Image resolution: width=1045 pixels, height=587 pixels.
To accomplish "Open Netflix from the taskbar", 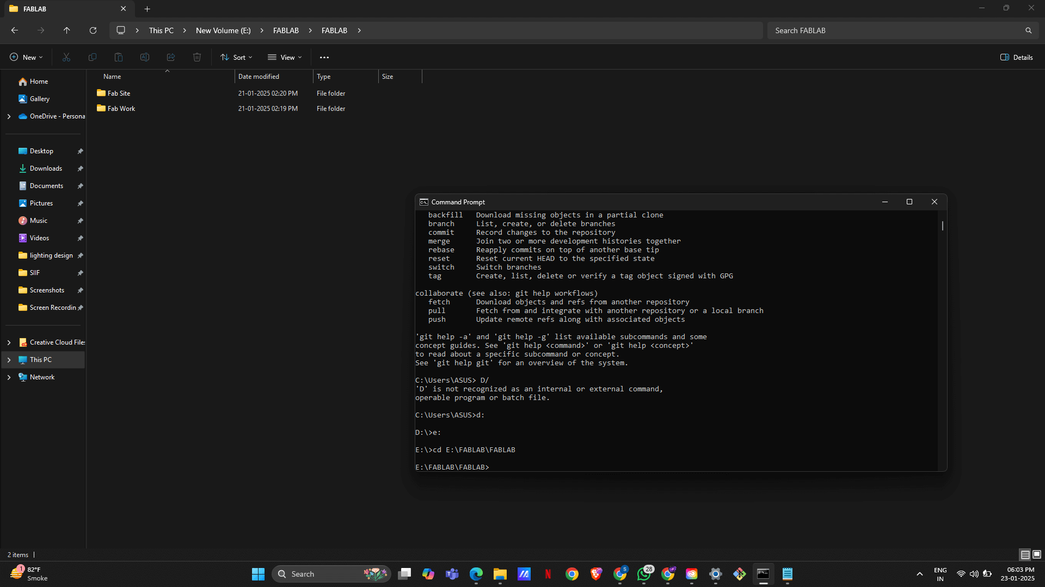I will (x=548, y=574).
